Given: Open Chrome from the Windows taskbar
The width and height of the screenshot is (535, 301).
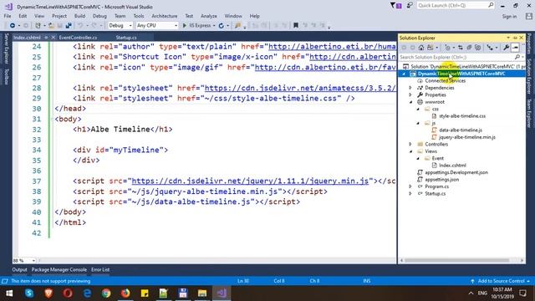Looking at the screenshot, I should click(x=106, y=293).
